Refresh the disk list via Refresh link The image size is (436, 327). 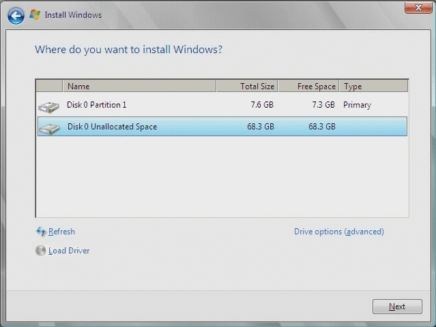pyautogui.click(x=61, y=232)
